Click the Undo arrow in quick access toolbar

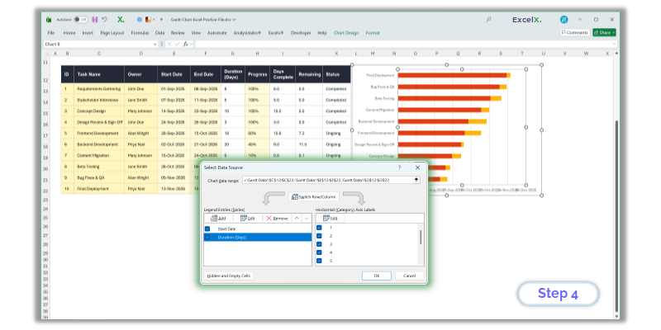(105, 19)
